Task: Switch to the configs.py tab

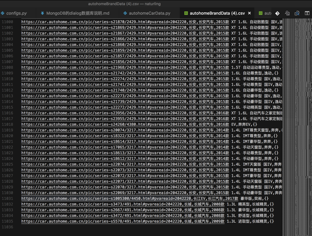Action: 17,13
